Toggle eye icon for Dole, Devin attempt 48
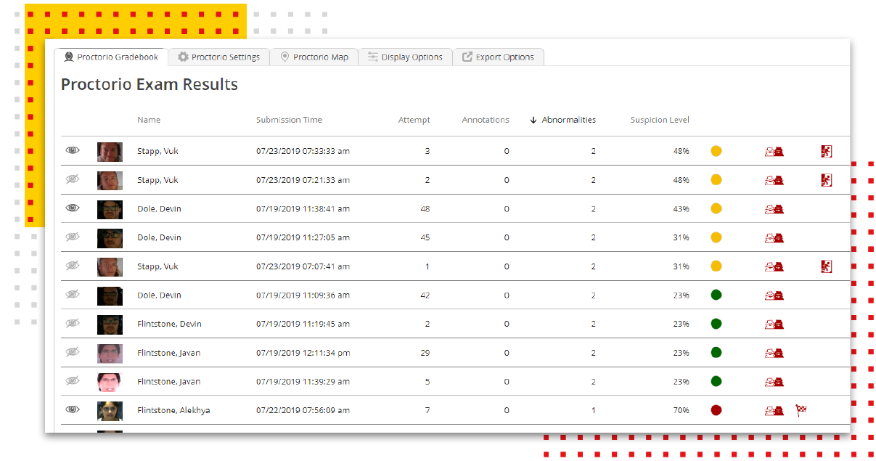The width and height of the screenshot is (876, 461). (73, 208)
